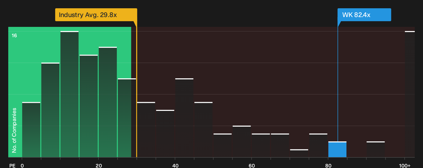Image resolution: width=423 pixels, height=168 pixels.
Task: Click the 100+ PE bar
Action: [x=410, y=94]
